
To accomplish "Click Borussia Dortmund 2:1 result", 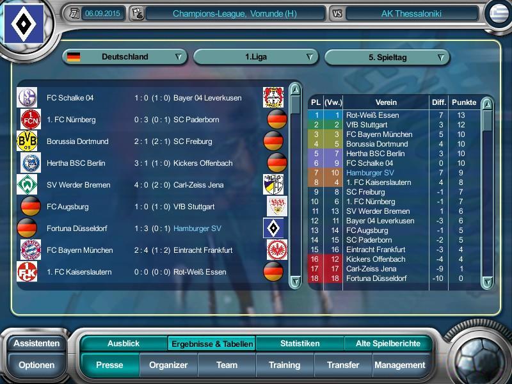I will (x=152, y=141).
